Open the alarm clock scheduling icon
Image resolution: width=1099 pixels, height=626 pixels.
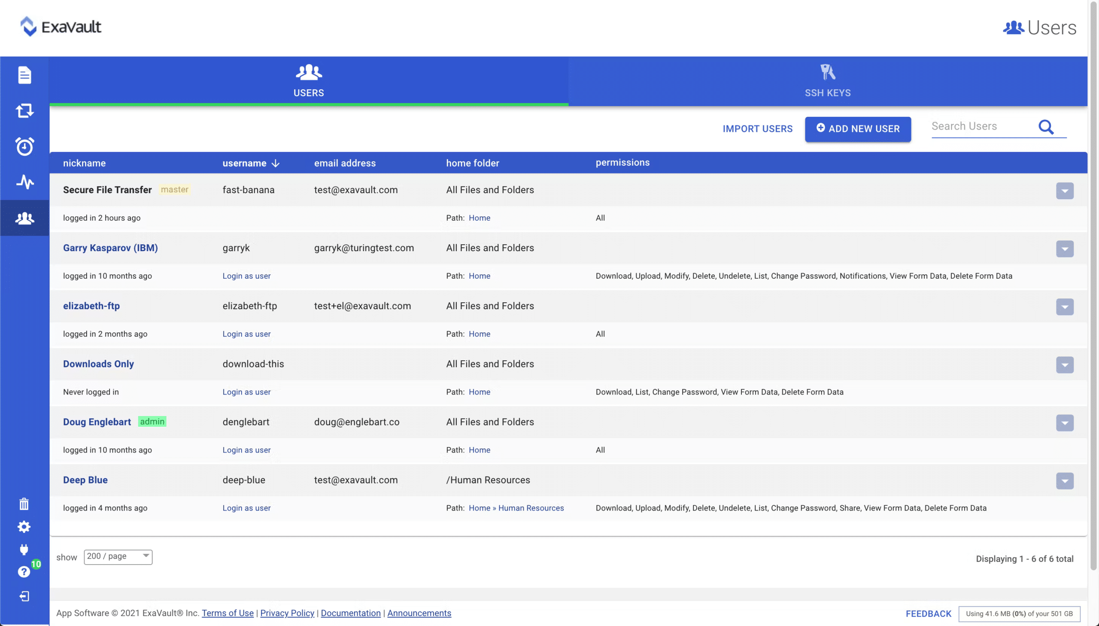click(24, 146)
